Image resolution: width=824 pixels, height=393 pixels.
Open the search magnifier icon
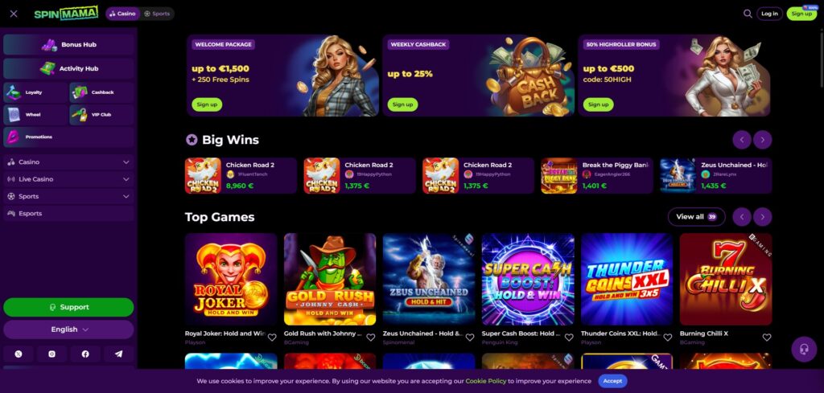pyautogui.click(x=748, y=14)
